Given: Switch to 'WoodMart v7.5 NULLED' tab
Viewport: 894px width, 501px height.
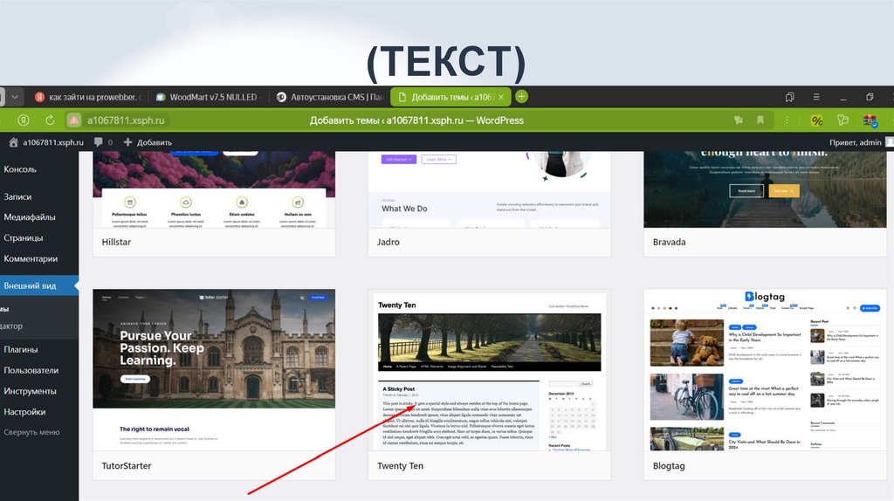Looking at the screenshot, I should tap(208, 97).
